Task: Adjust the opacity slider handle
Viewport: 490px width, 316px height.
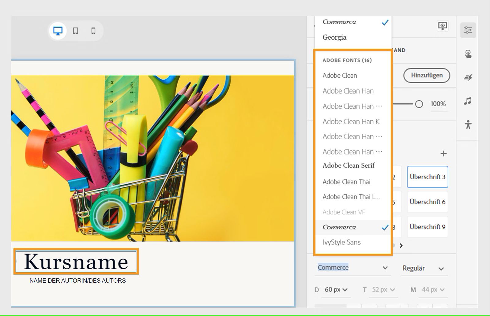Action: click(x=419, y=104)
